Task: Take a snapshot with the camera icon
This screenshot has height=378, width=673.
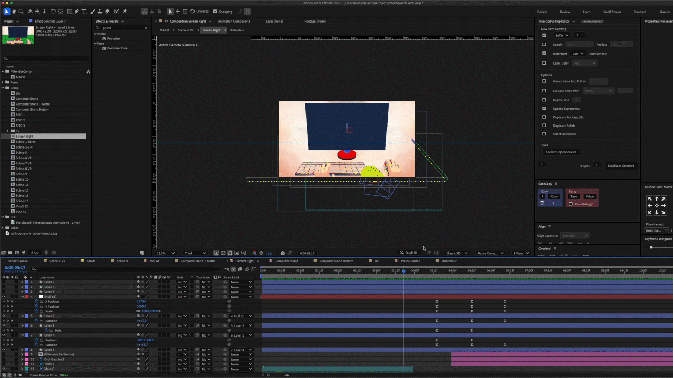Action: [283, 253]
